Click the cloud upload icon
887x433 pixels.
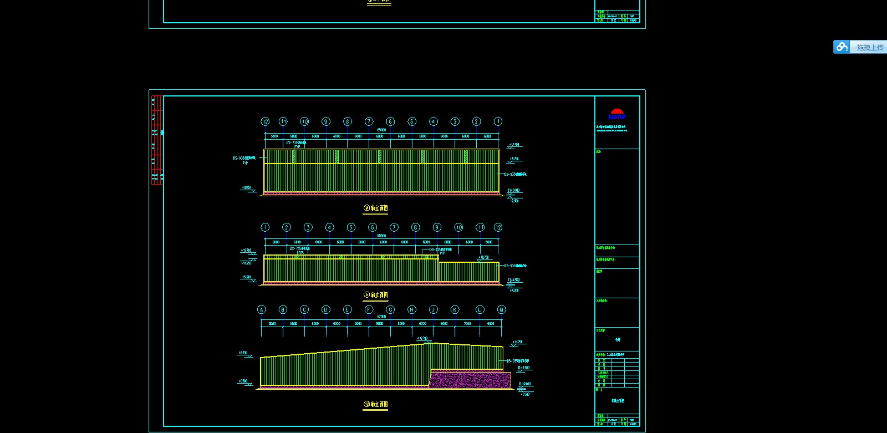(x=842, y=47)
